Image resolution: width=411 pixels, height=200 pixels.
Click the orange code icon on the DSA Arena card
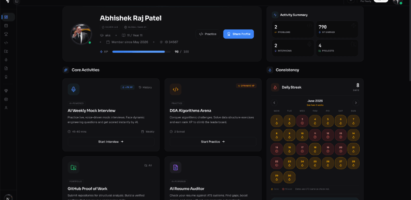point(176,90)
